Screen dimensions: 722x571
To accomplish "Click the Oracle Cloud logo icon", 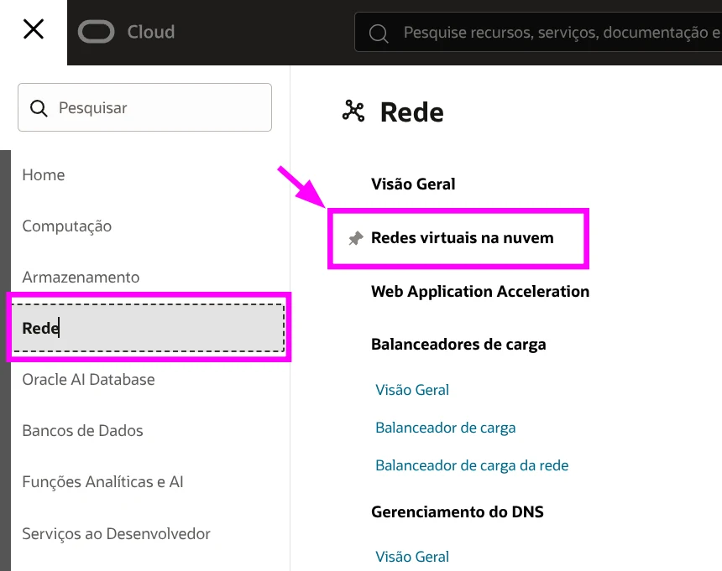I will [x=96, y=32].
